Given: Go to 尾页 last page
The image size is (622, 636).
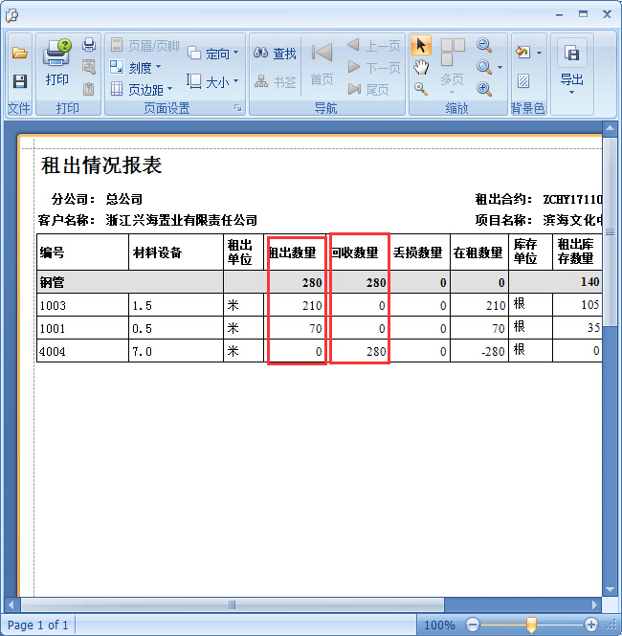Looking at the screenshot, I should point(368,89).
